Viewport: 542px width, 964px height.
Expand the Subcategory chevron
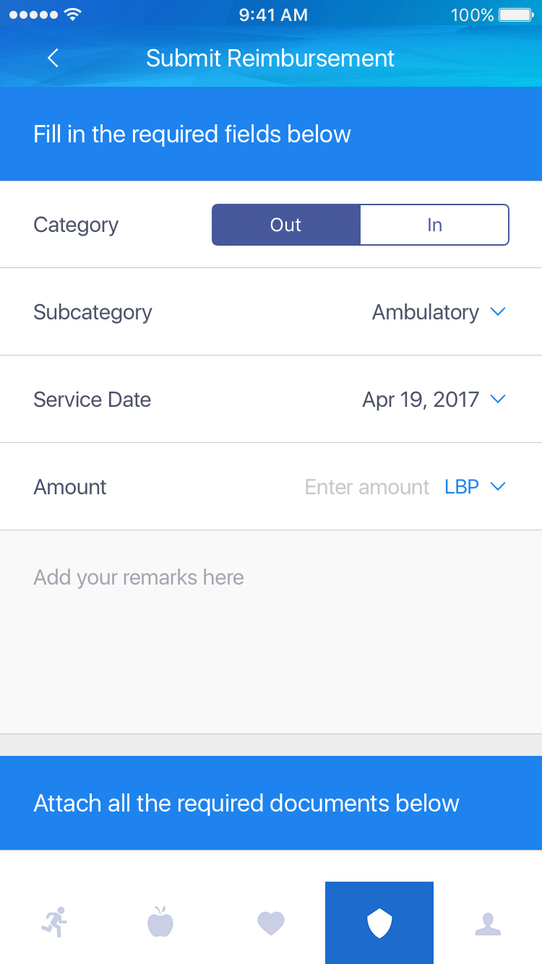(x=497, y=311)
